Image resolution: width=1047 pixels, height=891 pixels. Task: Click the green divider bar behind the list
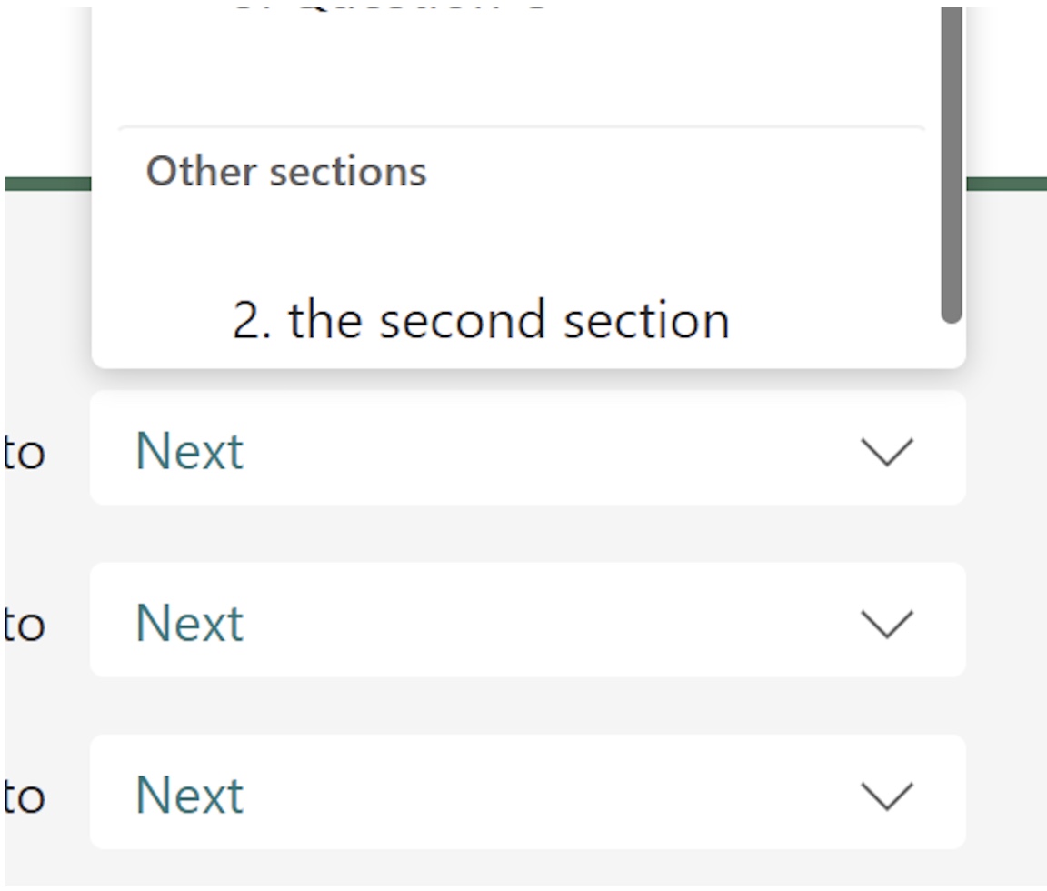pyautogui.click(x=1005, y=184)
